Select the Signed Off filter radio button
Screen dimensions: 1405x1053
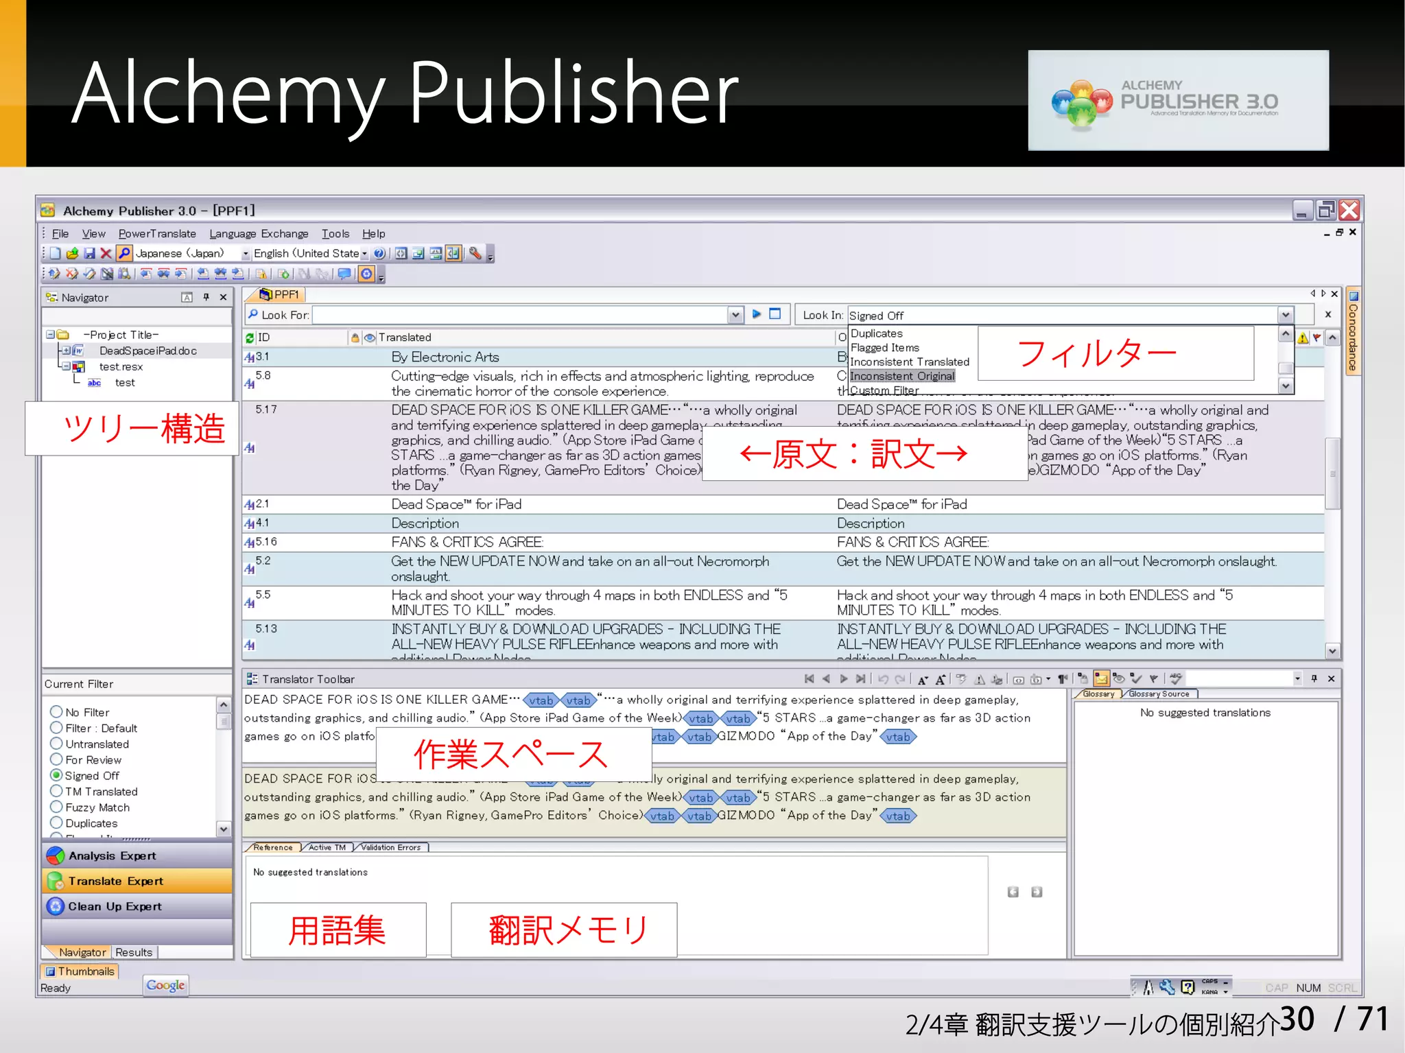coord(56,775)
